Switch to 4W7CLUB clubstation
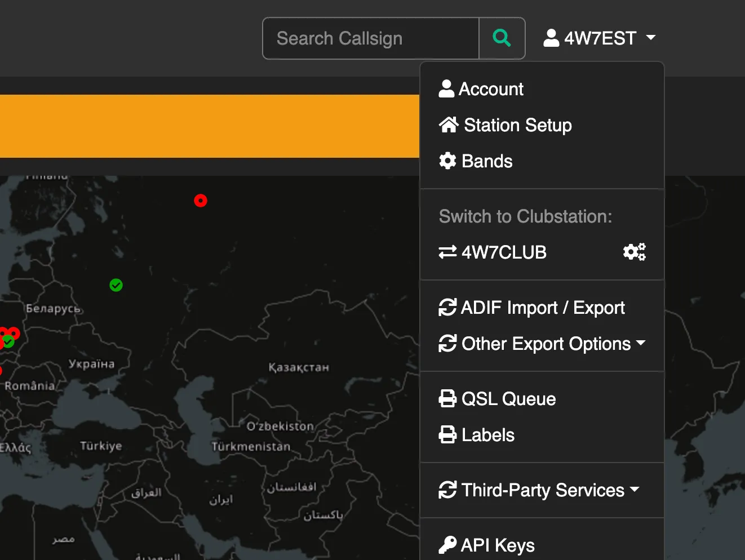 click(504, 252)
